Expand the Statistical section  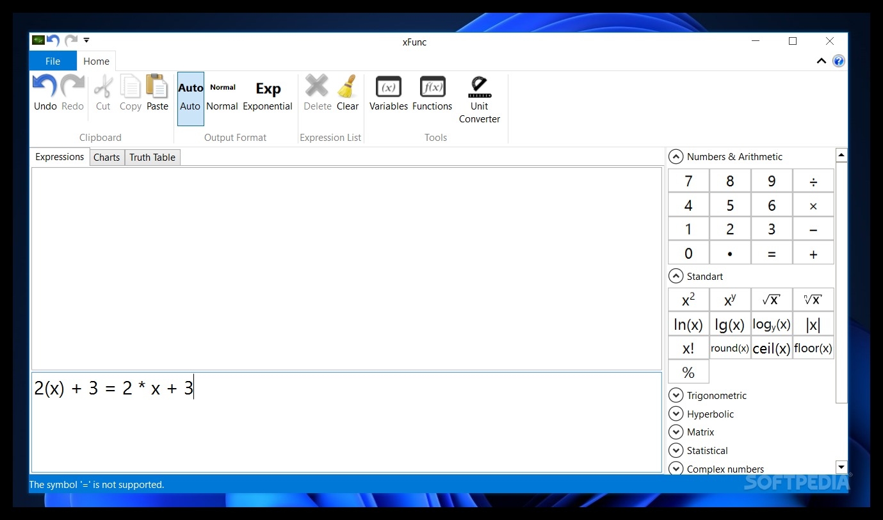click(676, 450)
